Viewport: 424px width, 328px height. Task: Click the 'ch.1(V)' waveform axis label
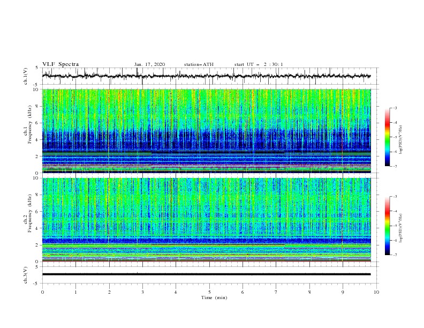coord(26,76)
